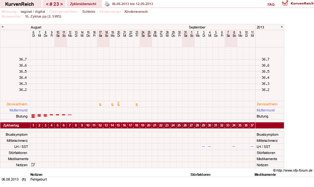Image resolution: width=314 pixels, height=187 pixels.
Task: Click the date column 20. Di in header
Action: (x=119, y=34)
